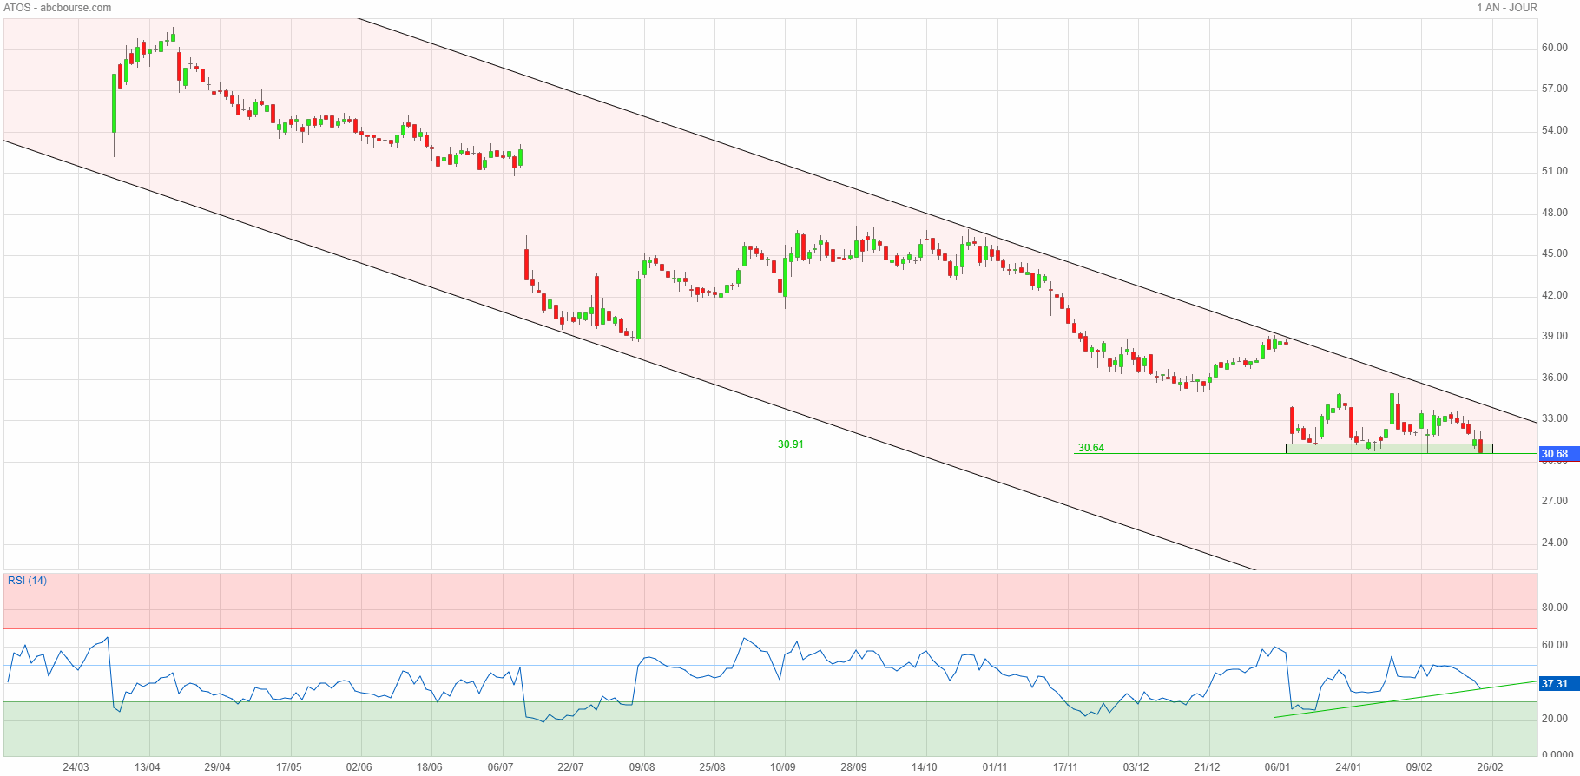
Task: Click the 14/10 date axis label
Action: 924,767
